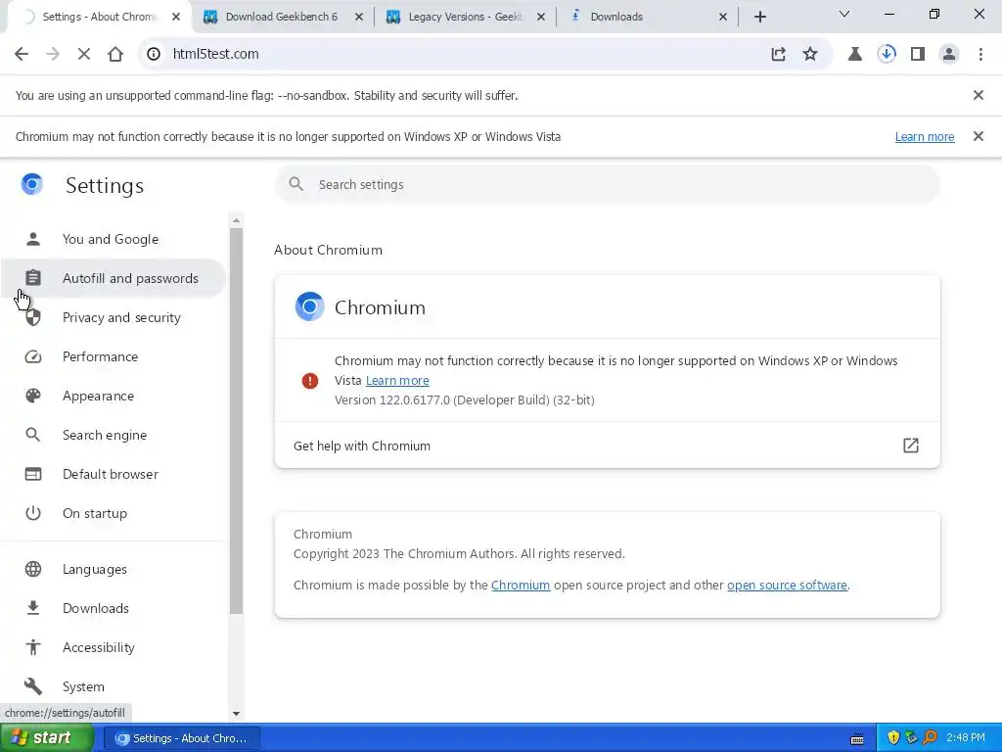
Task: Open Autofill and passwords settings
Action: tap(114, 278)
